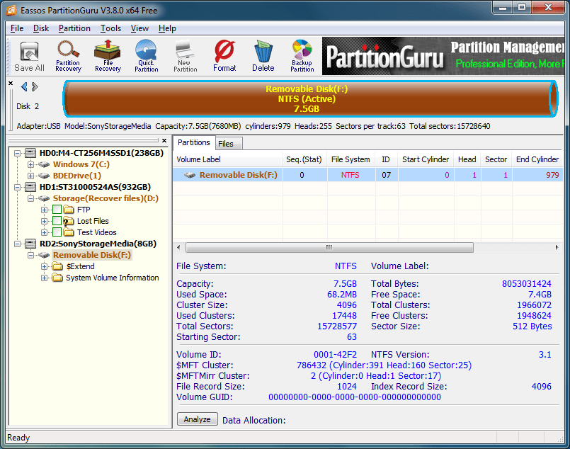The image size is (570, 449).
Task: Click the New Partition icon
Action: click(x=185, y=56)
